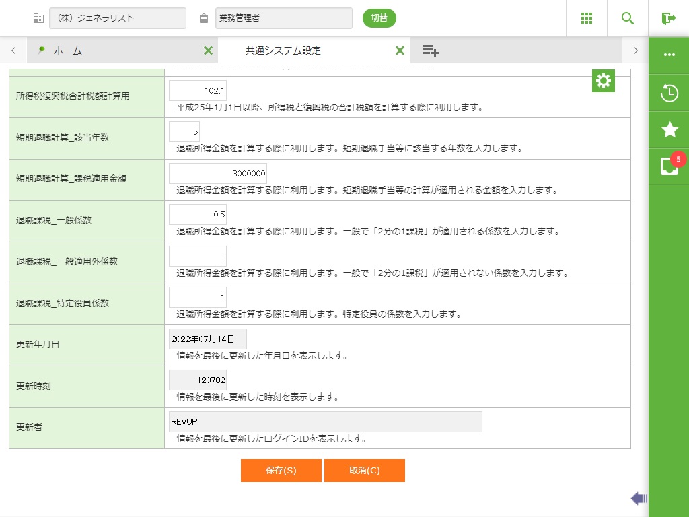Collapse sidebar using the purple arrow icon

(639, 498)
